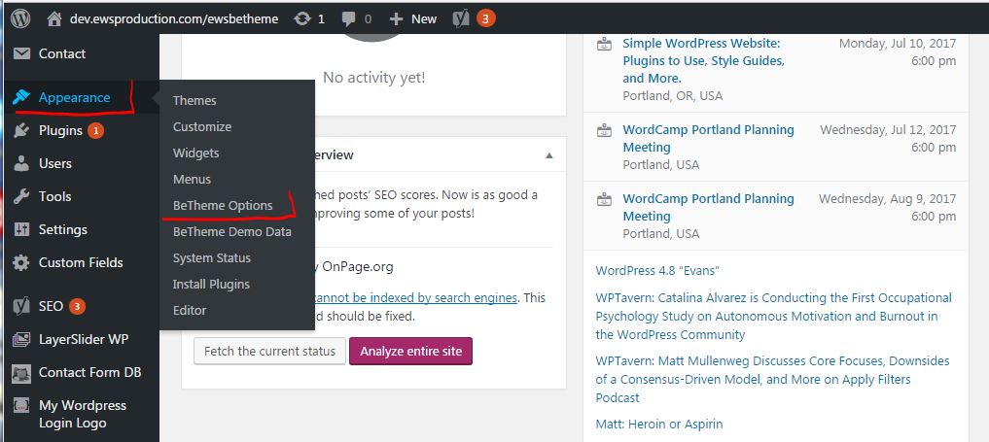Viewport: 989px width, 442px height.
Task: Click the plus New icon
Action: [396, 19]
